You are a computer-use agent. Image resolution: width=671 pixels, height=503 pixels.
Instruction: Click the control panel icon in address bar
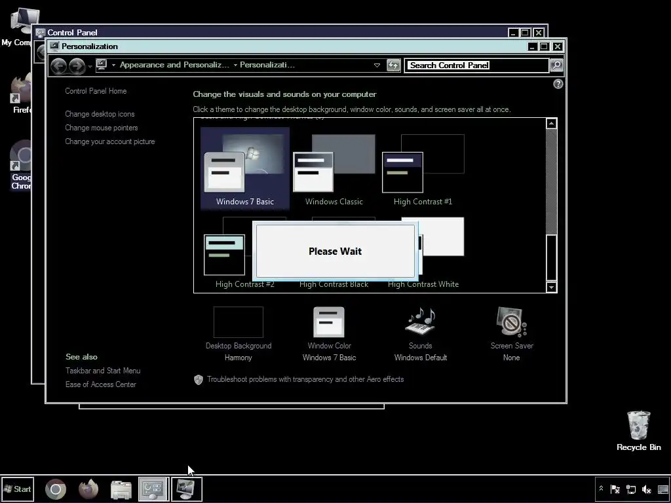coord(102,65)
